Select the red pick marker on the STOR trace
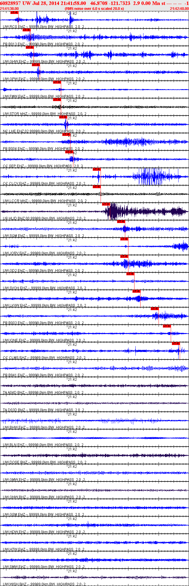The image size is (189, 586). (x=57, y=100)
